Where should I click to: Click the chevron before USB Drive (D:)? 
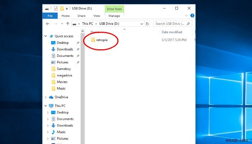pos(96,24)
